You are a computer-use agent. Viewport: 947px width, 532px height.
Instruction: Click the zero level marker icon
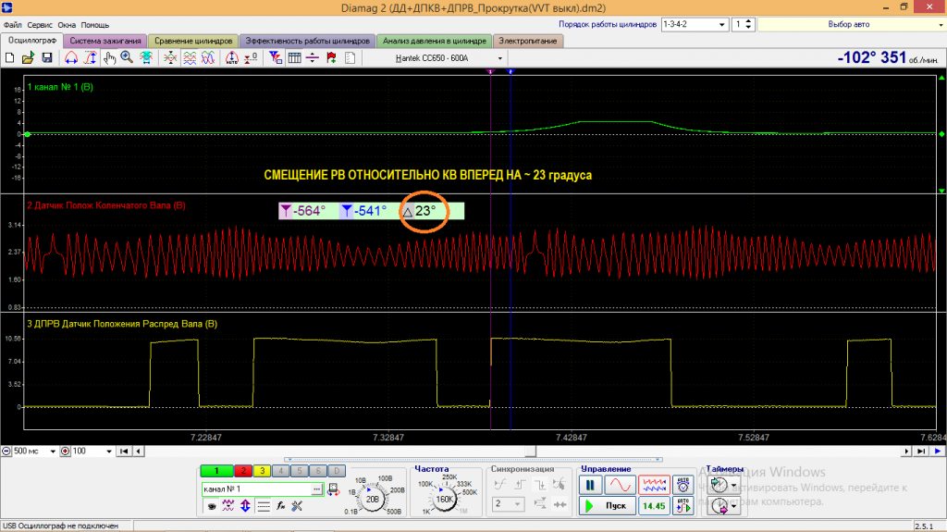click(250, 58)
